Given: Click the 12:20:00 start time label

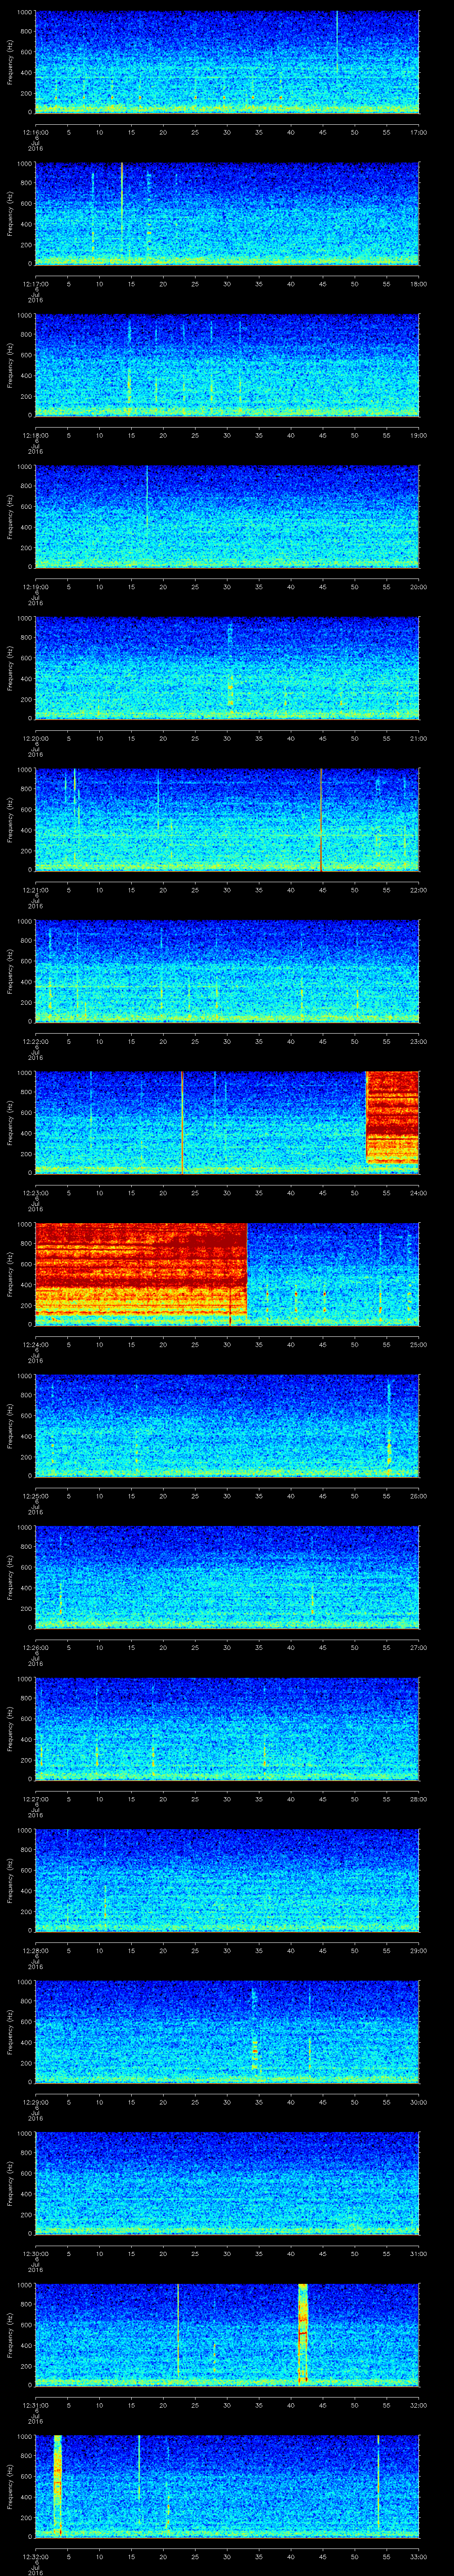Looking at the screenshot, I should click(x=36, y=738).
